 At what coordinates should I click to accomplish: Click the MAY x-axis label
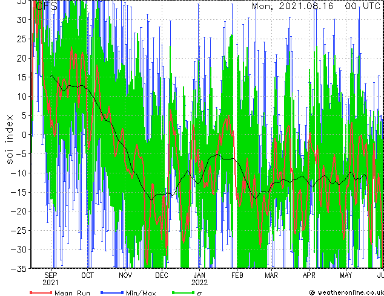pyautogui.click(x=346, y=275)
